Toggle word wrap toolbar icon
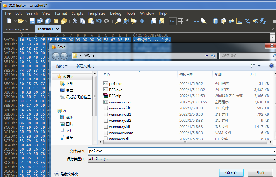 coord(181,21)
